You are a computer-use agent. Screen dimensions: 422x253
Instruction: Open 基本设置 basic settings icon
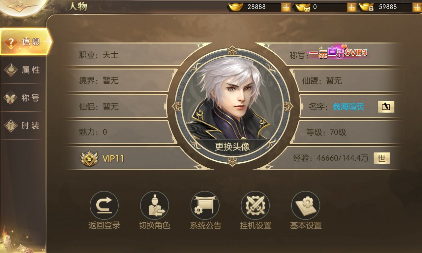(x=306, y=206)
